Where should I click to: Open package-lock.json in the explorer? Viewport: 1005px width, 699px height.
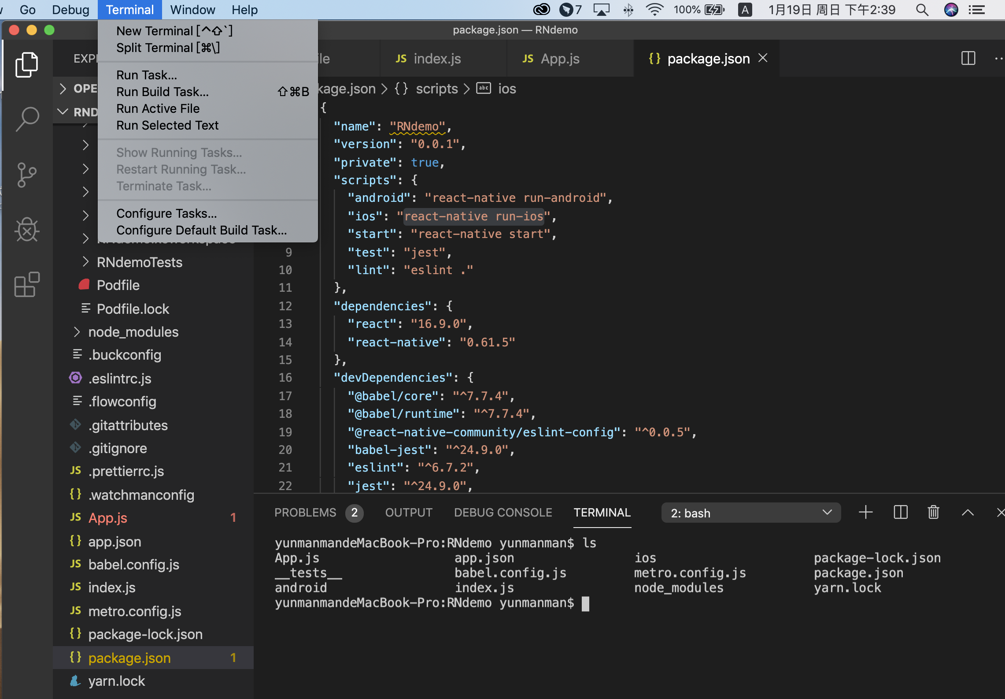(153, 634)
